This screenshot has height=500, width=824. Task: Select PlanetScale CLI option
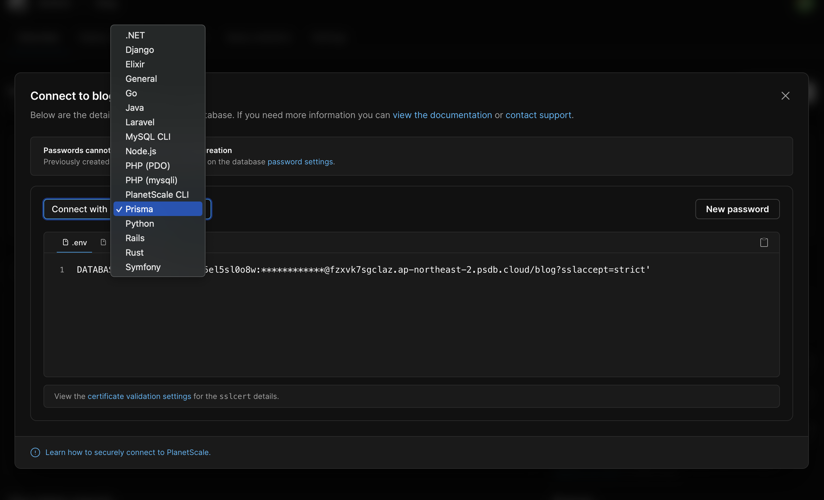[x=157, y=195]
